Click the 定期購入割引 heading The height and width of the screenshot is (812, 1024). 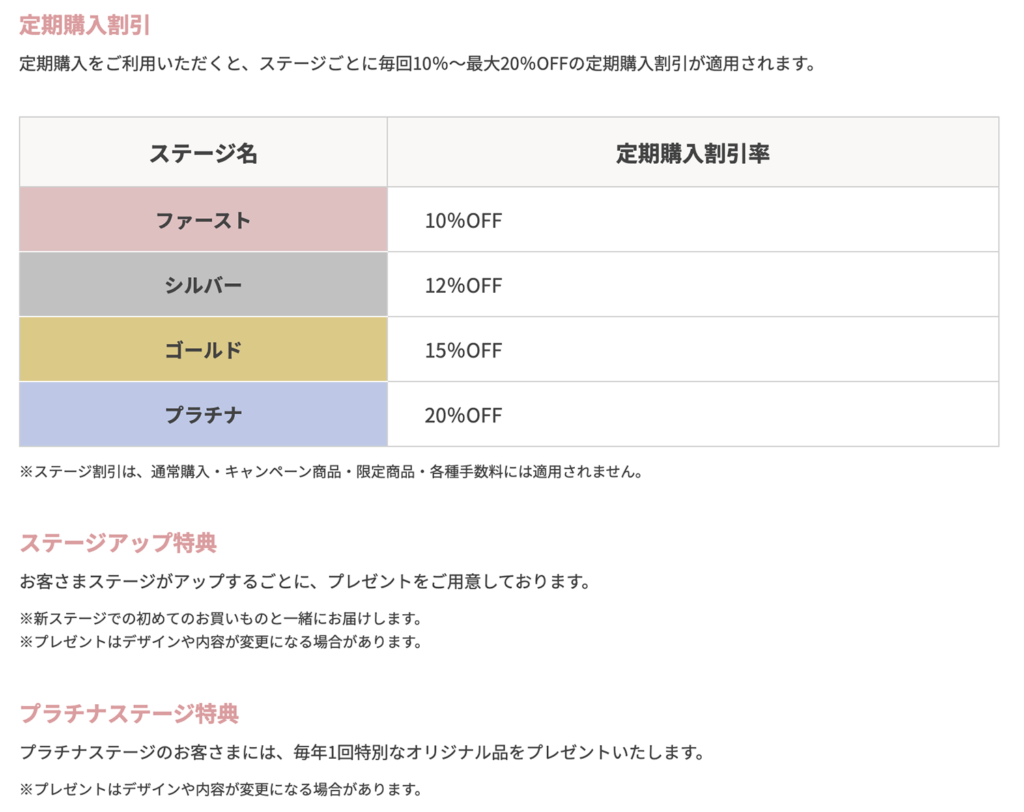click(x=85, y=25)
